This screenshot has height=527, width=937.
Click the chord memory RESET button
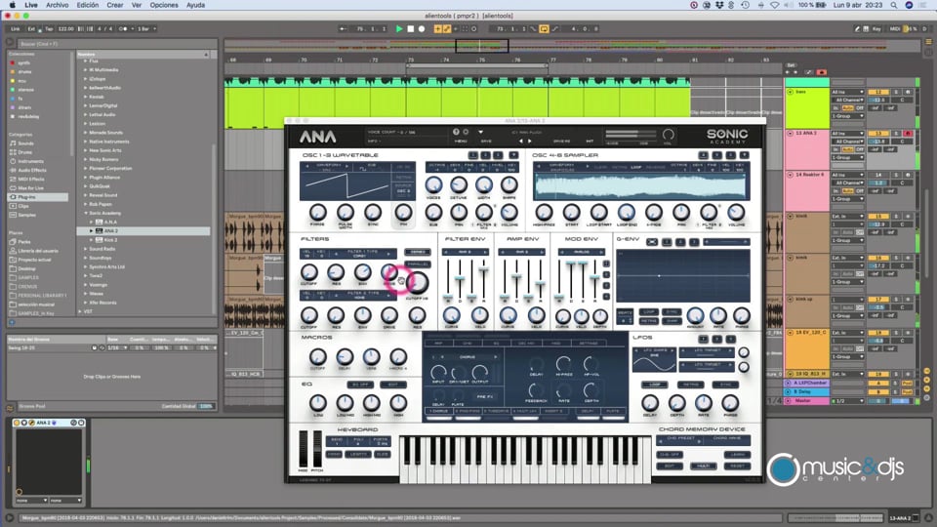738,466
